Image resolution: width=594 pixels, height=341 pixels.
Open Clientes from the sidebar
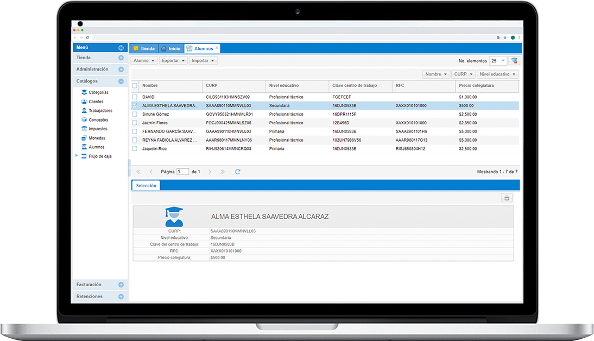pos(96,102)
